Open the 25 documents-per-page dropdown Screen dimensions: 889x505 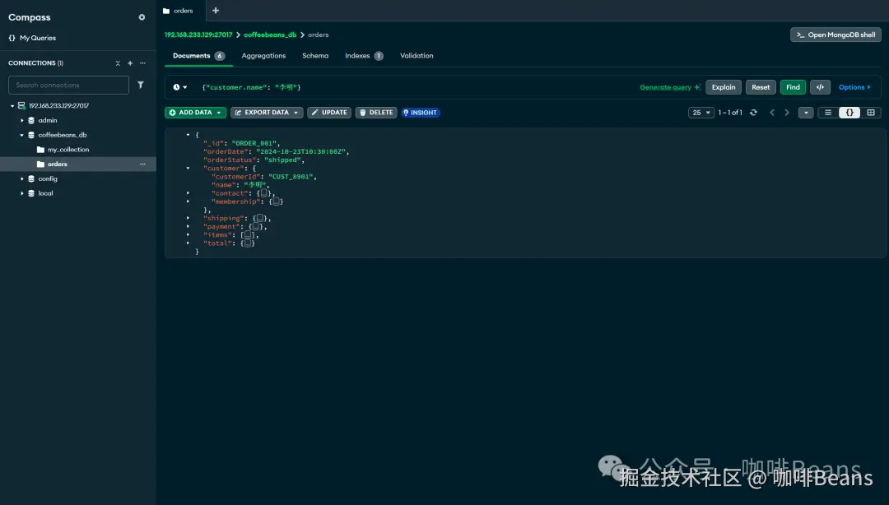coord(700,113)
